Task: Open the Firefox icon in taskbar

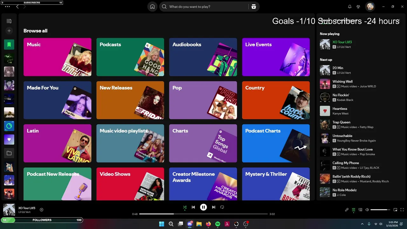Action: point(208,224)
